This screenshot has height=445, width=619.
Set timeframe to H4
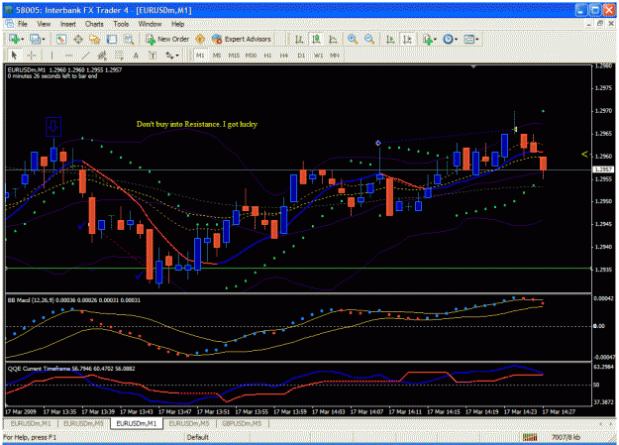tap(284, 56)
